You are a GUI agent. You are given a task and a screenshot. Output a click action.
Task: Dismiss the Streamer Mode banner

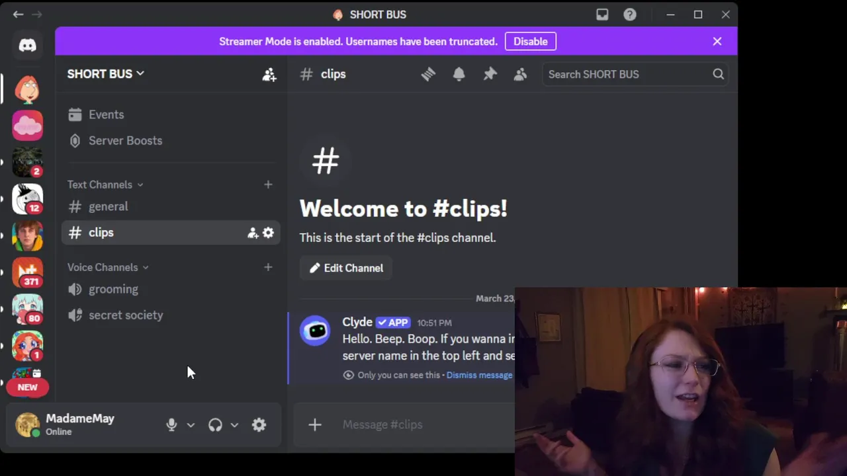point(717,41)
